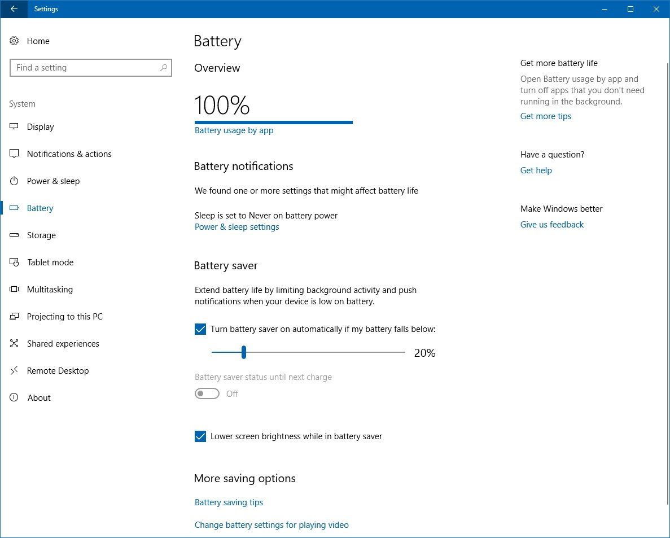Click inside the Find a setting field
The height and width of the screenshot is (538, 670).
pyautogui.click(x=85, y=67)
